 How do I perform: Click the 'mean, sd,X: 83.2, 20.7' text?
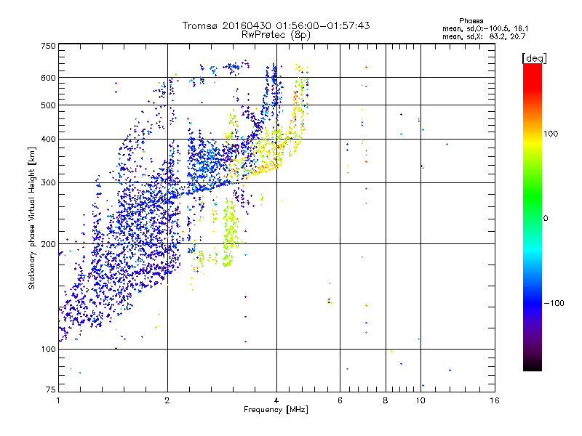coord(484,36)
